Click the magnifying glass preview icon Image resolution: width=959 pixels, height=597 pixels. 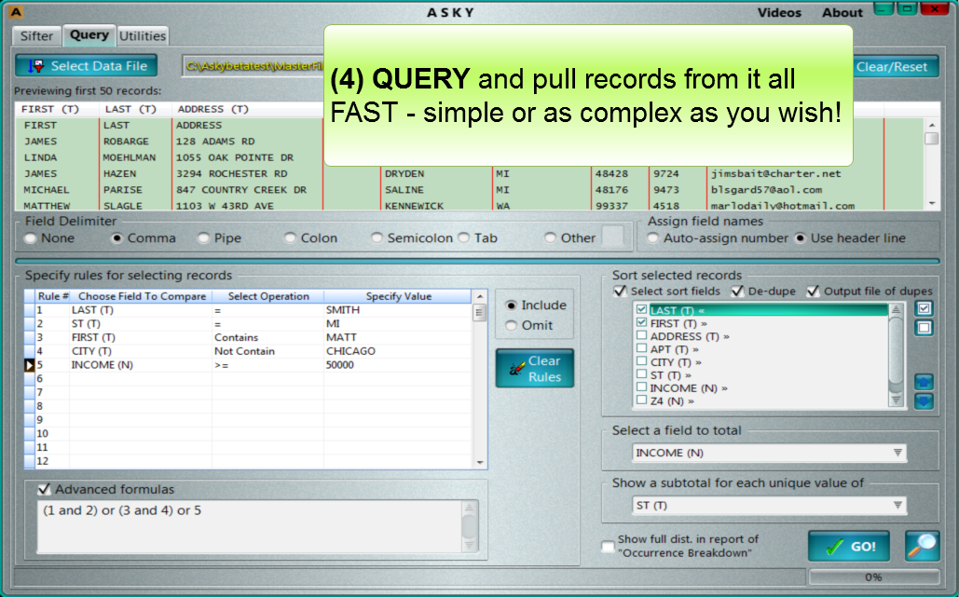click(923, 546)
